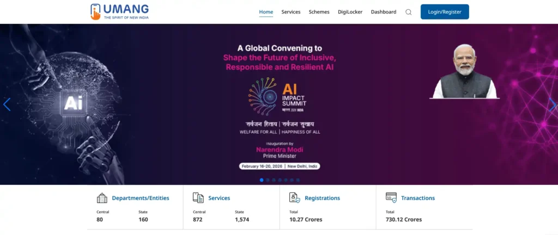Open the AI Impact Summit banner logo
This screenshot has width=558, height=235.
pos(279,97)
